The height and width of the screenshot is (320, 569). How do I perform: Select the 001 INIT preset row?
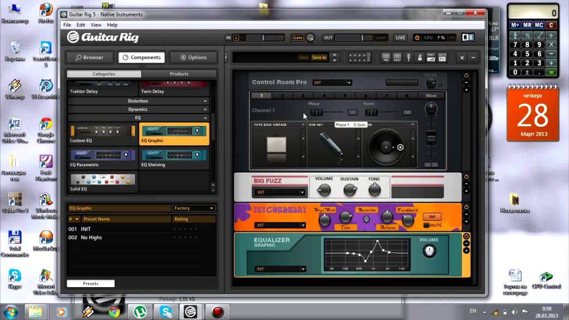tap(141, 229)
